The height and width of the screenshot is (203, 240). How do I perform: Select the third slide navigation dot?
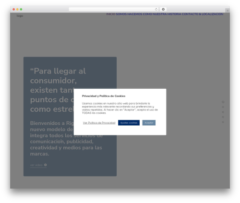point(223,112)
